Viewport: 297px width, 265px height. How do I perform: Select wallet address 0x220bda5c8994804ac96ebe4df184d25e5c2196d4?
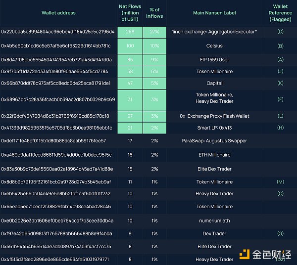point(58,32)
